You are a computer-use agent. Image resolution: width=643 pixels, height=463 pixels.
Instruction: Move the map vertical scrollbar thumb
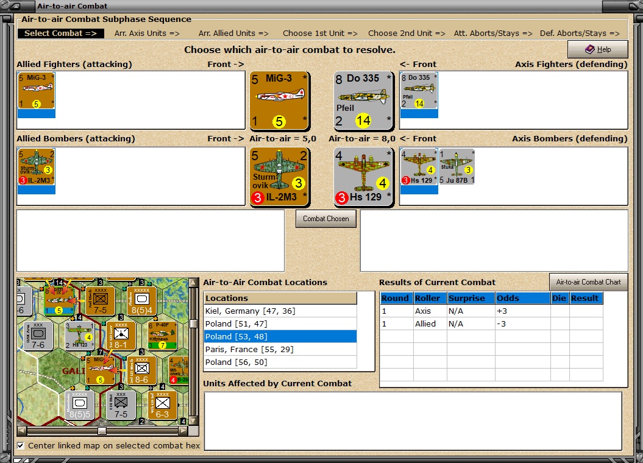pyautogui.click(x=194, y=324)
